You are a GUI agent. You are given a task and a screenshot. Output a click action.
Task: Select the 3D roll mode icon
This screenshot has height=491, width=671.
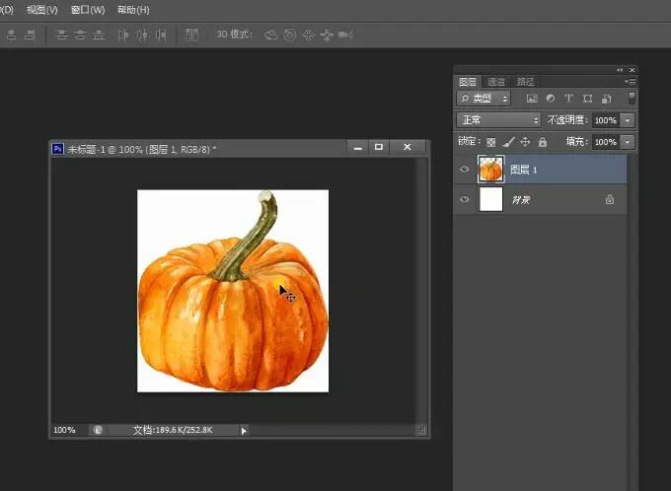click(x=290, y=35)
